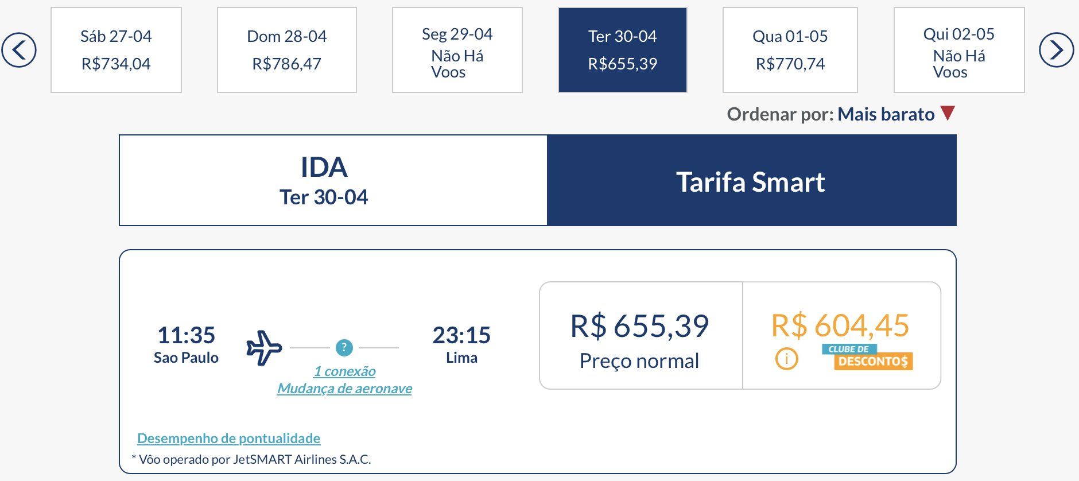Click the connection question mark icon
Screen dimensions: 1079x481
344,347
